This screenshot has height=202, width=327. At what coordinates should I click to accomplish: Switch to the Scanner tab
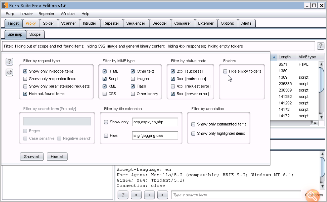[69, 23]
